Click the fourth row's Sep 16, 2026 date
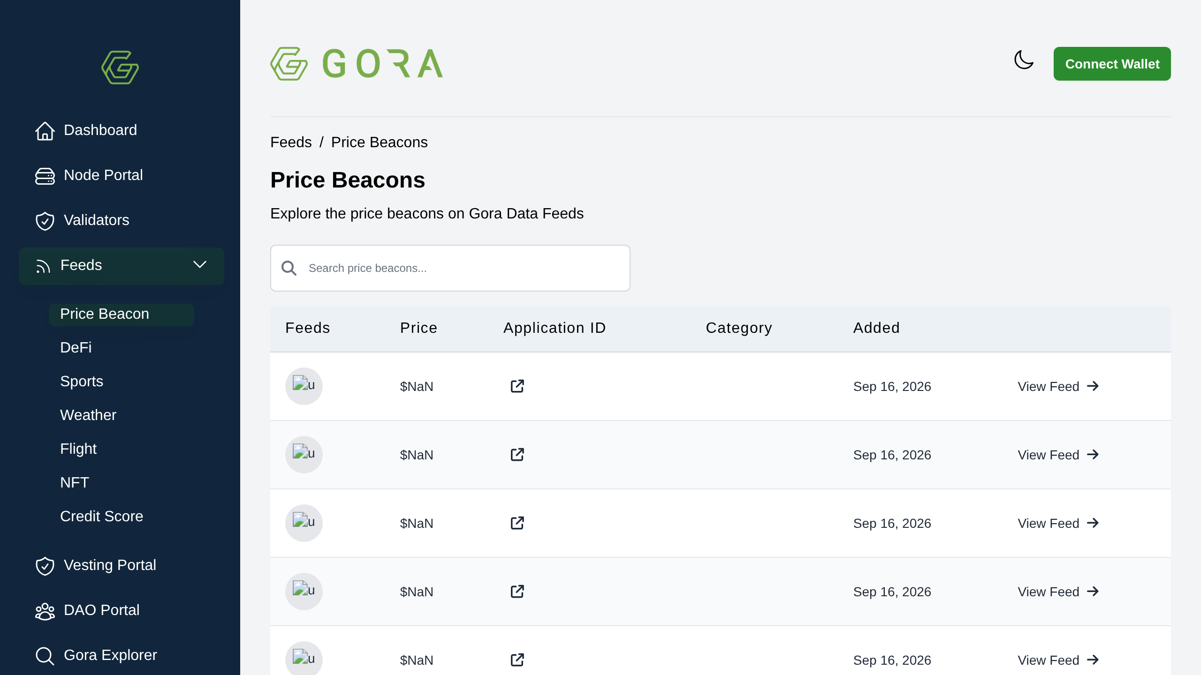 892,592
